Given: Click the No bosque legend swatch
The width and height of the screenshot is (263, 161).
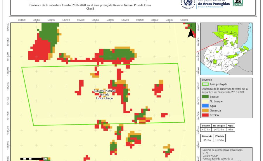Looking at the screenshot, I should pos(205,101).
